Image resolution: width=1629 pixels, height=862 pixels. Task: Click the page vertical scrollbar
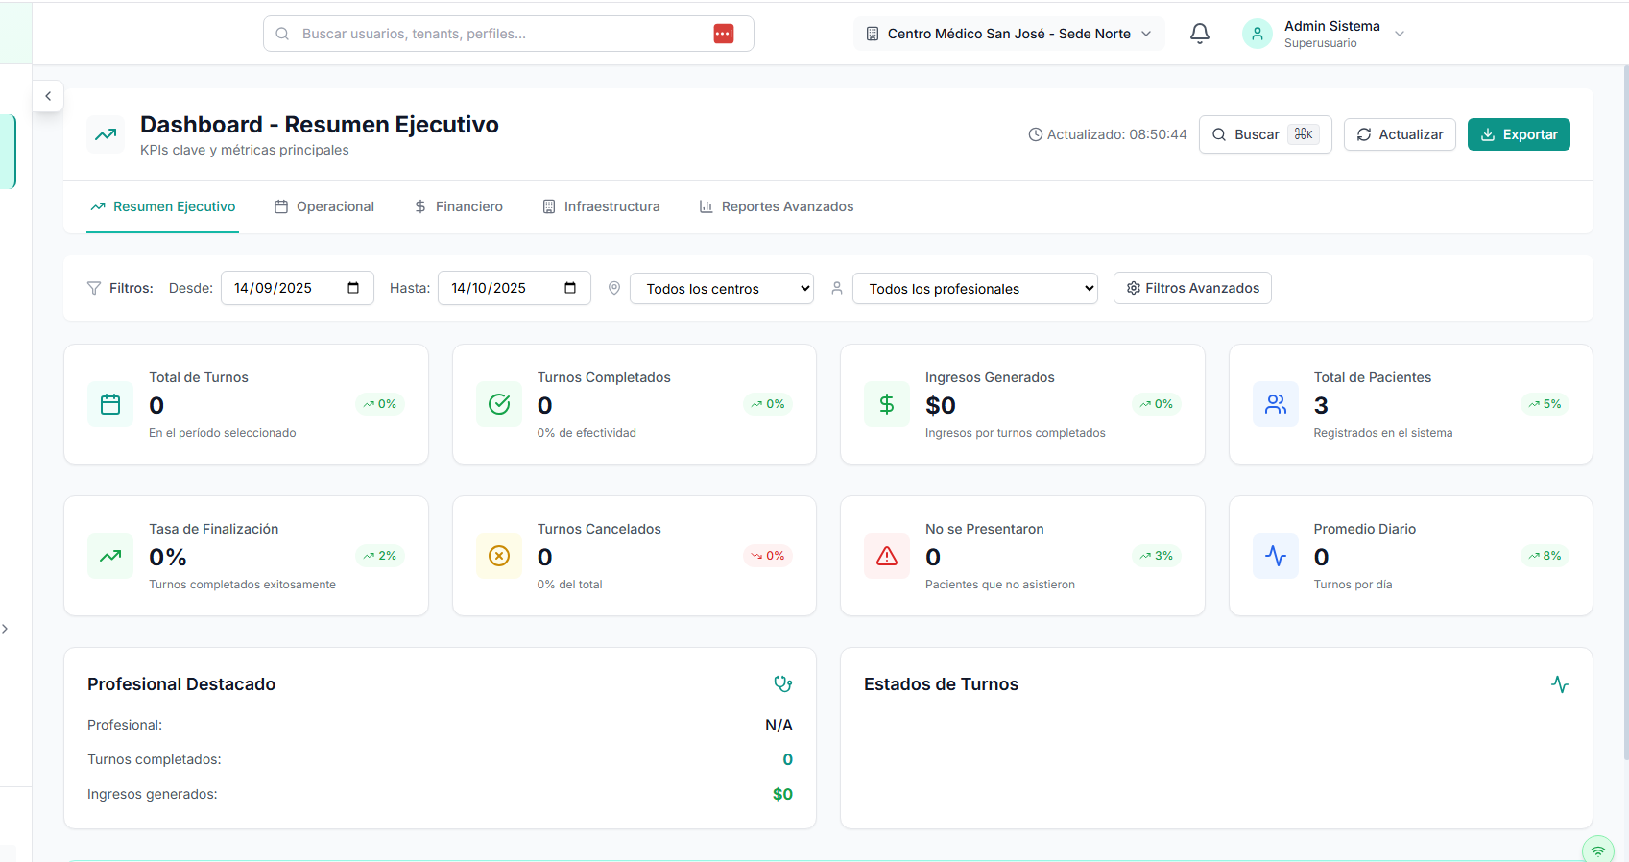(1625, 413)
